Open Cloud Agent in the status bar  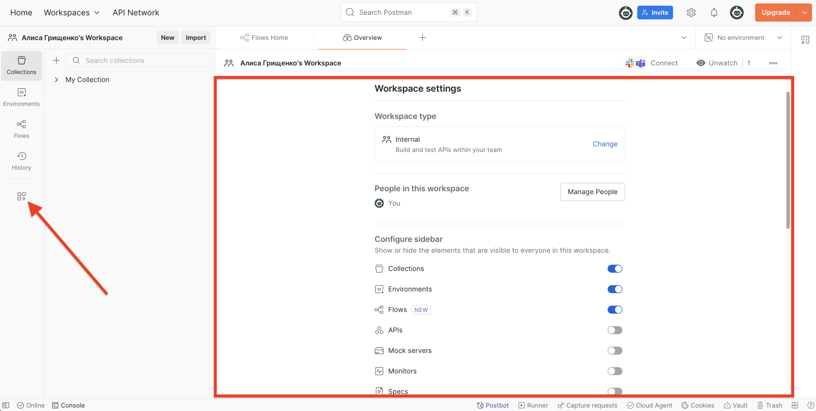pos(650,405)
